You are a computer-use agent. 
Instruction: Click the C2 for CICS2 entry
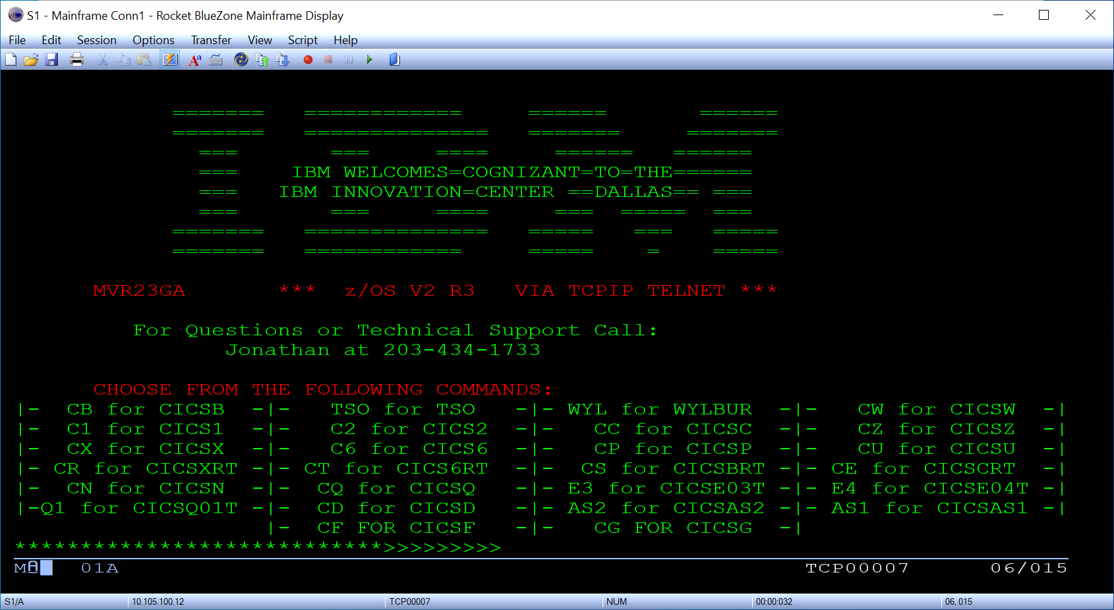click(x=409, y=430)
